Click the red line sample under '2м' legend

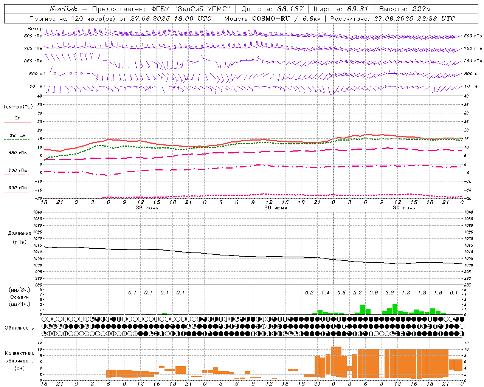pyautogui.click(x=17, y=122)
